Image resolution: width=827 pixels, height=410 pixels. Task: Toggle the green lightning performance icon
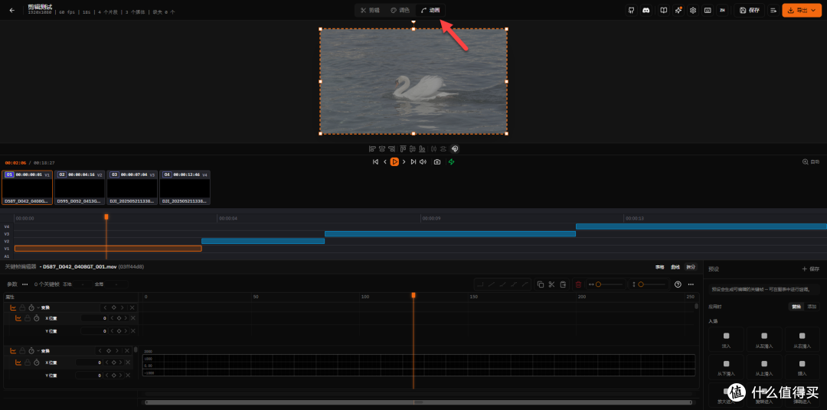(x=452, y=162)
